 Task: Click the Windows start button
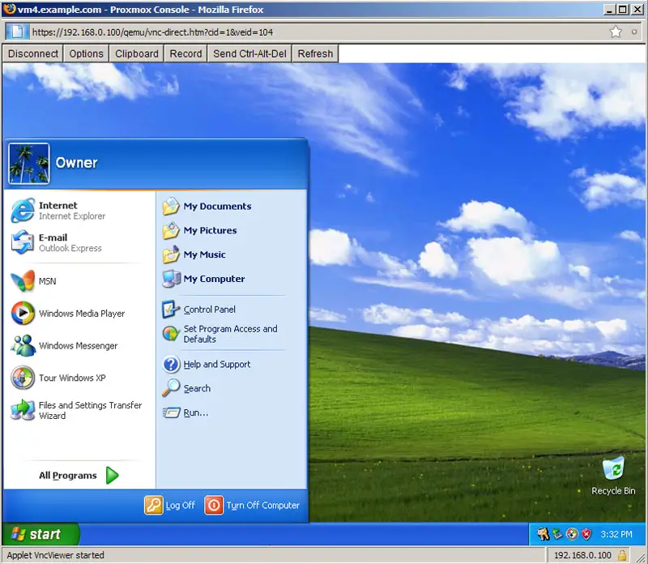pyautogui.click(x=40, y=534)
